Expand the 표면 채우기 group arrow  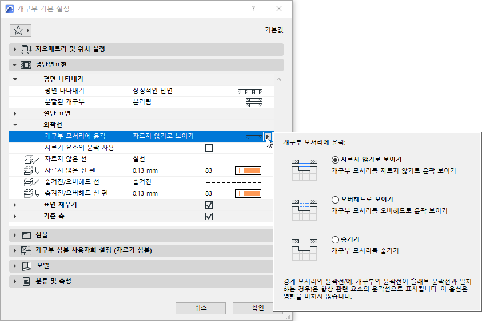(15, 205)
